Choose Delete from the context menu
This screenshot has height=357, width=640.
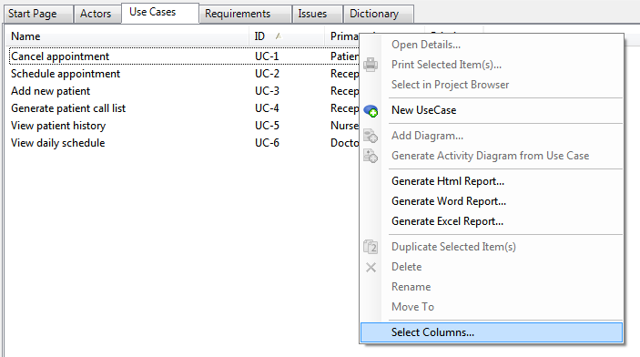[492, 267]
